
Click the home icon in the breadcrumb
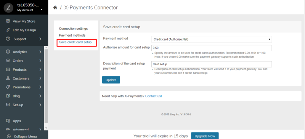[x=55, y=8]
